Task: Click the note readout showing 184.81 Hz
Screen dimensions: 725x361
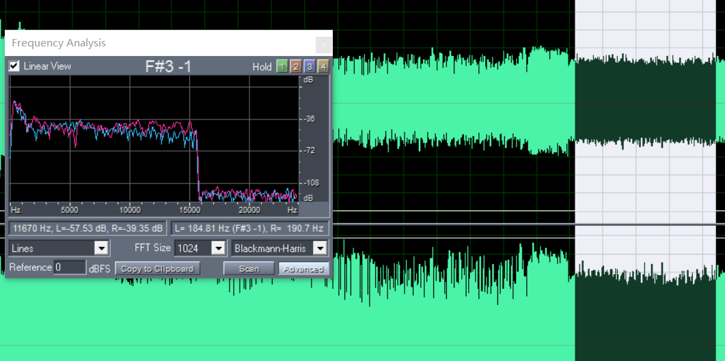Action: tap(249, 228)
